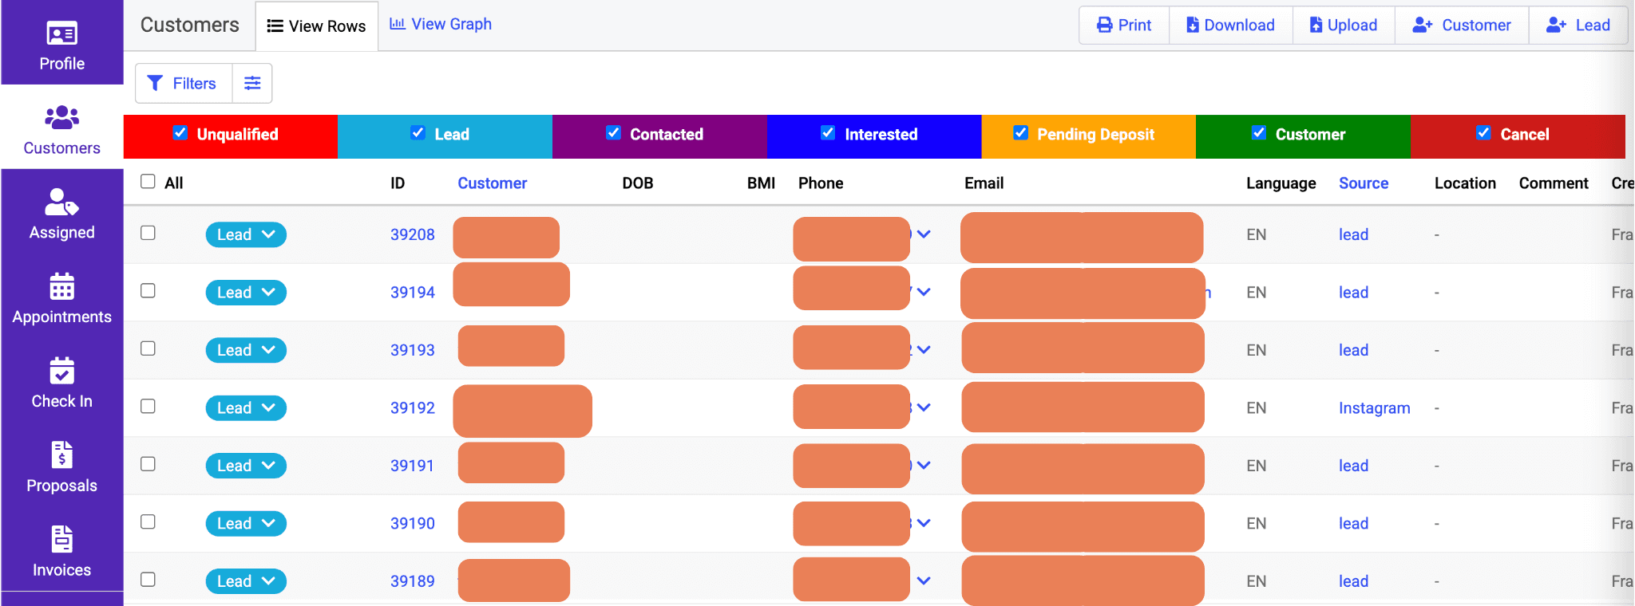Select the checkbox for row 39190
Image resolution: width=1635 pixels, height=606 pixels.
[148, 522]
